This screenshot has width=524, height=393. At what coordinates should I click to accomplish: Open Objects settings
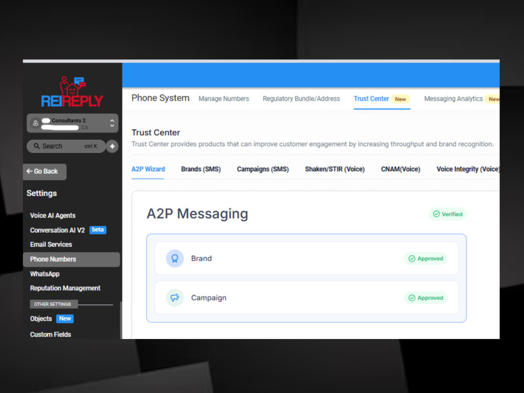click(41, 319)
